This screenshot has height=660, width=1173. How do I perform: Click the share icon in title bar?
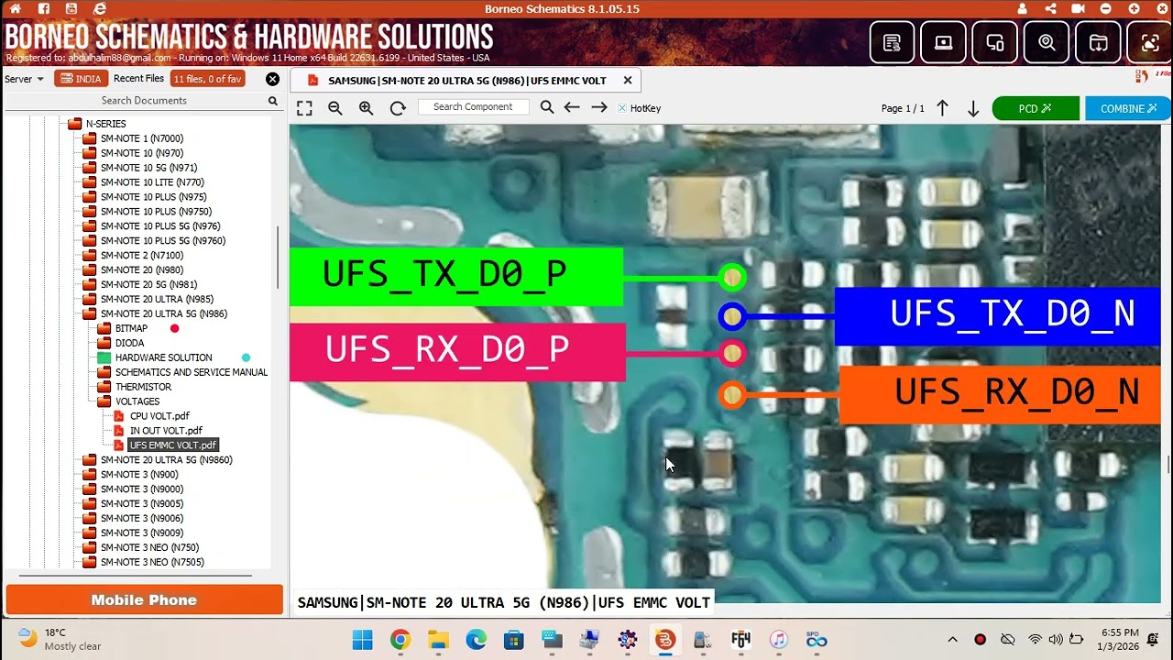[1050, 8]
